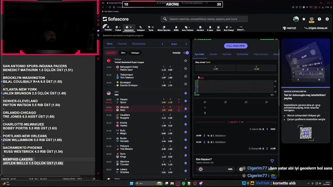This screenshot has width=333, height=187.
Task: Select Amr. Futbolu category
Action: [x=187, y=28]
